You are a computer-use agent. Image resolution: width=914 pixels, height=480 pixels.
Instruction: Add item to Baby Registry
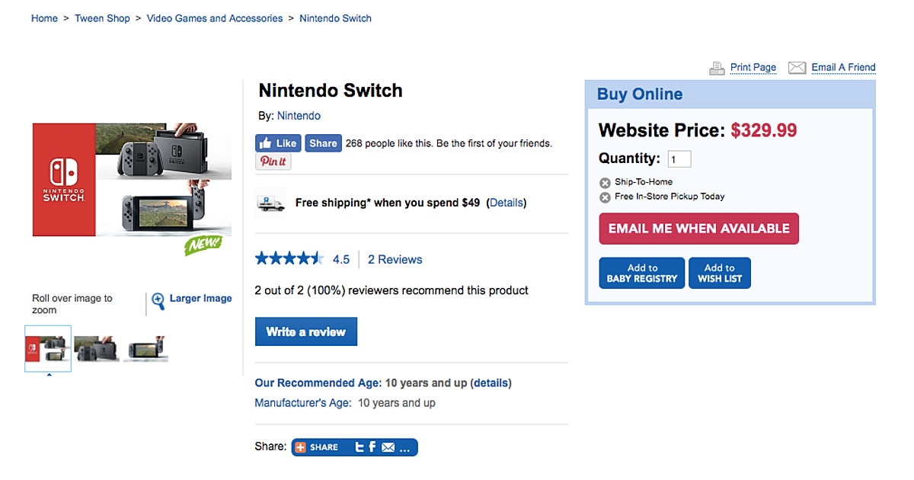click(642, 274)
